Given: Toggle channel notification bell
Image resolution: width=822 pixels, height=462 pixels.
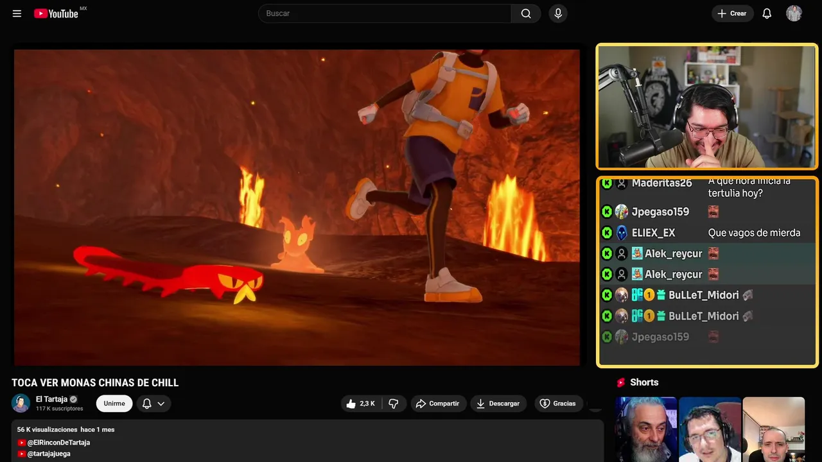Looking at the screenshot, I should pos(146,404).
